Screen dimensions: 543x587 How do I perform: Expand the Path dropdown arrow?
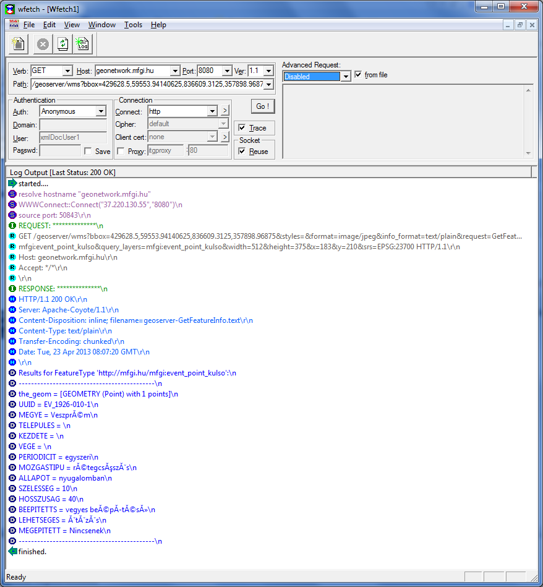[x=268, y=84]
